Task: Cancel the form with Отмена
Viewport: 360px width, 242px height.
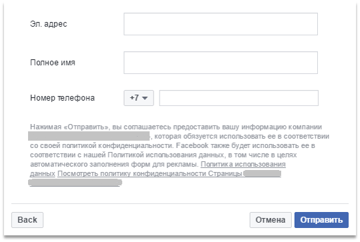Action: [271, 220]
